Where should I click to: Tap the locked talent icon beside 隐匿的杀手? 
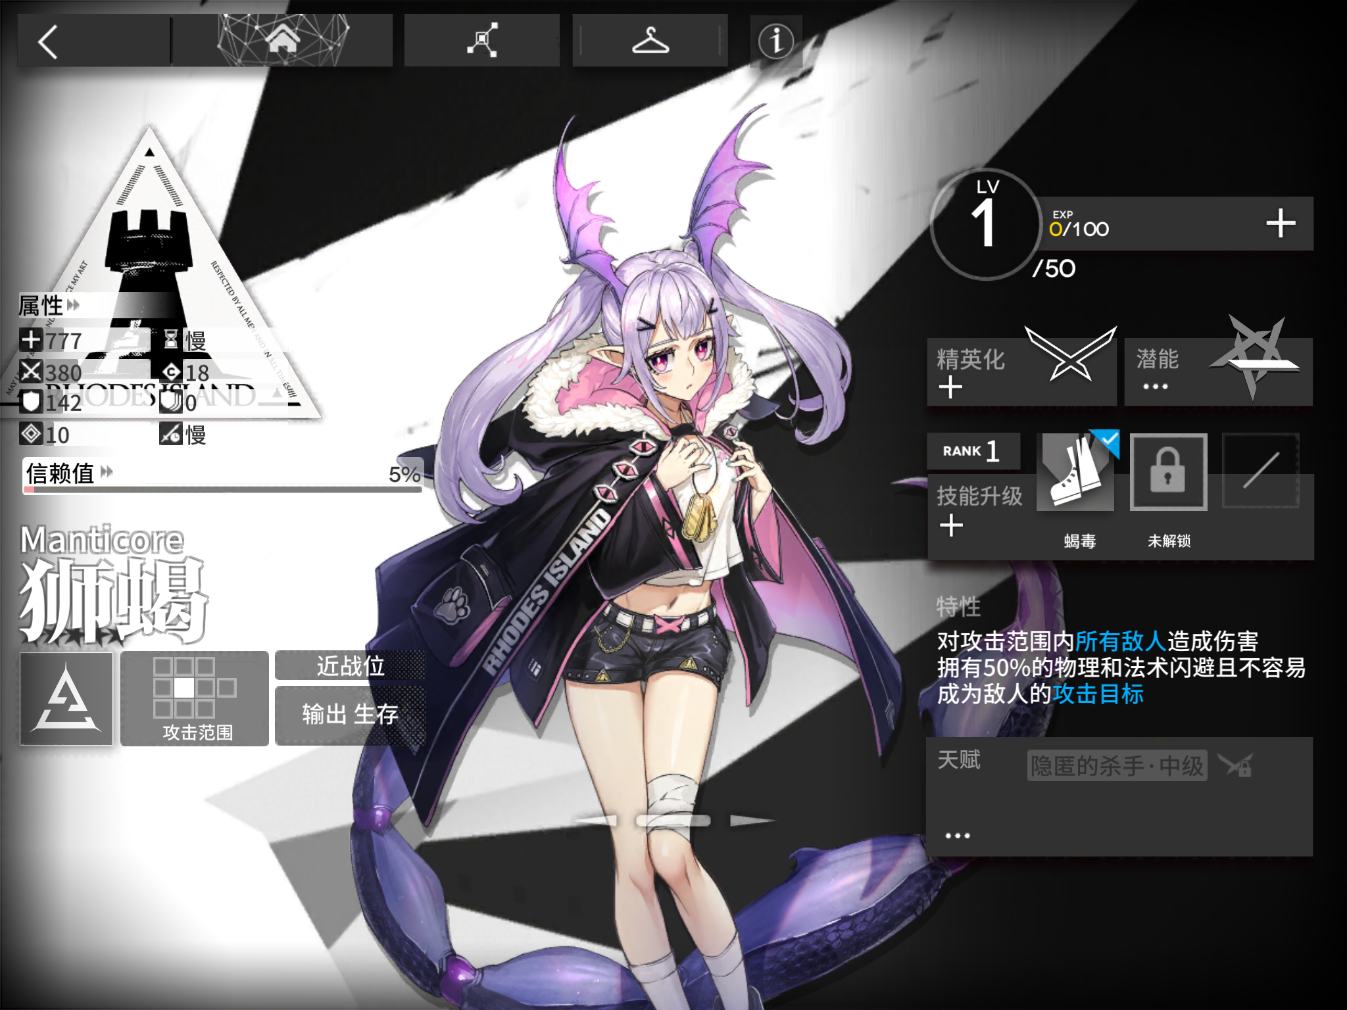click(x=1236, y=765)
